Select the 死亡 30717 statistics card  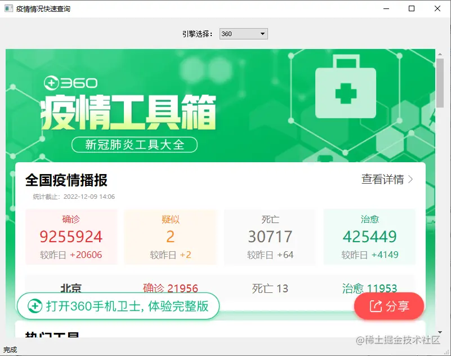[x=270, y=237]
